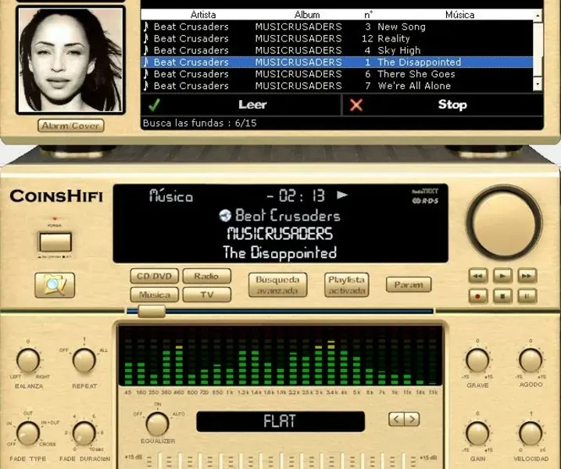Screen dimensions: 561x469
Task: Select the There She Goes track row
Action: (x=337, y=73)
